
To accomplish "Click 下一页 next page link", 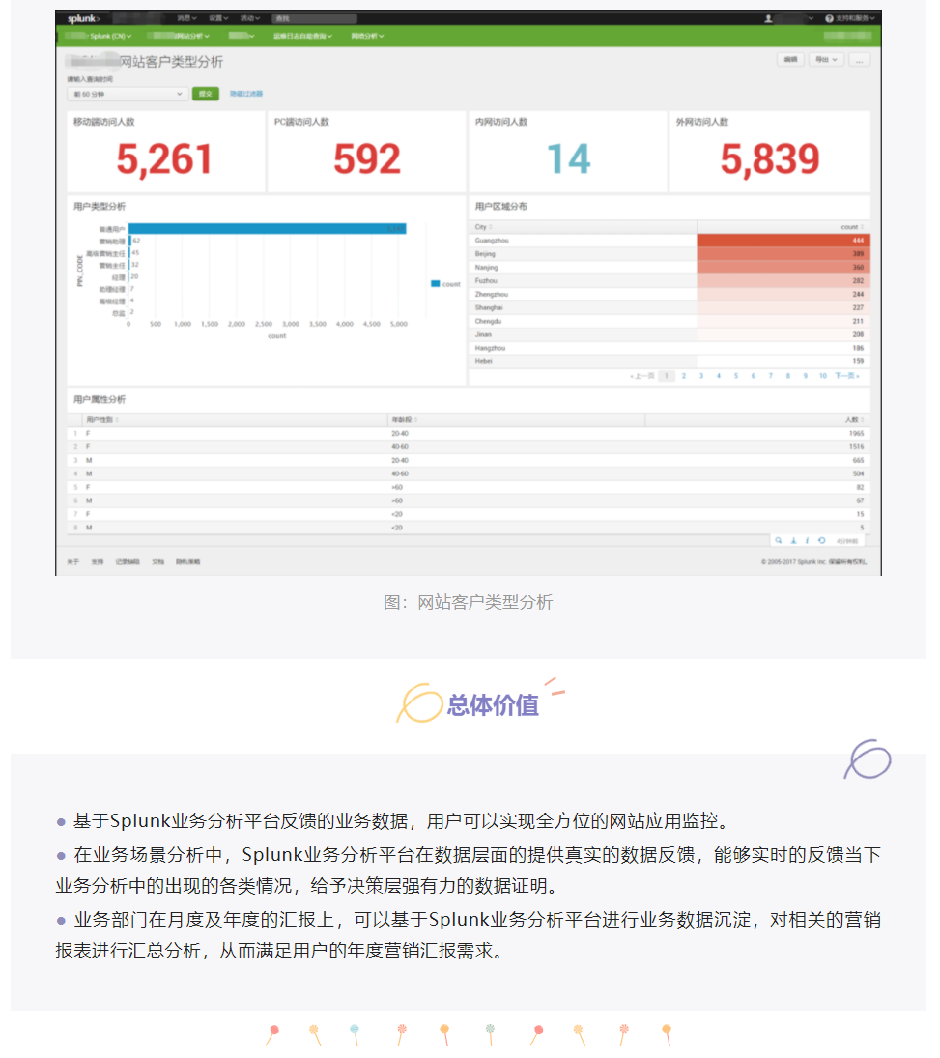I will (x=847, y=376).
